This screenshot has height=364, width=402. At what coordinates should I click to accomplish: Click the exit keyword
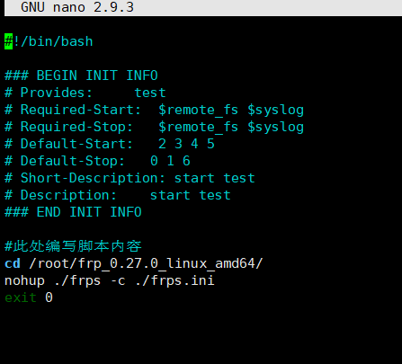[x=21, y=297]
